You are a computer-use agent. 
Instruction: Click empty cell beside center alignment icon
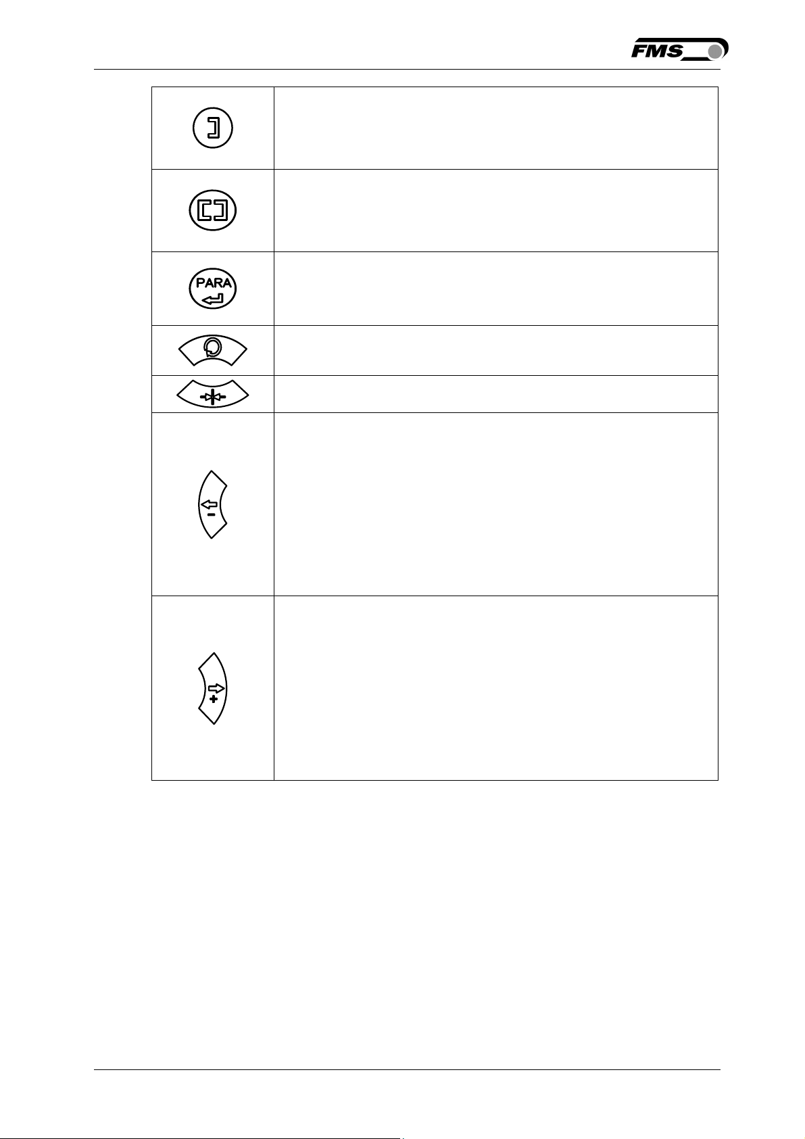(495, 394)
